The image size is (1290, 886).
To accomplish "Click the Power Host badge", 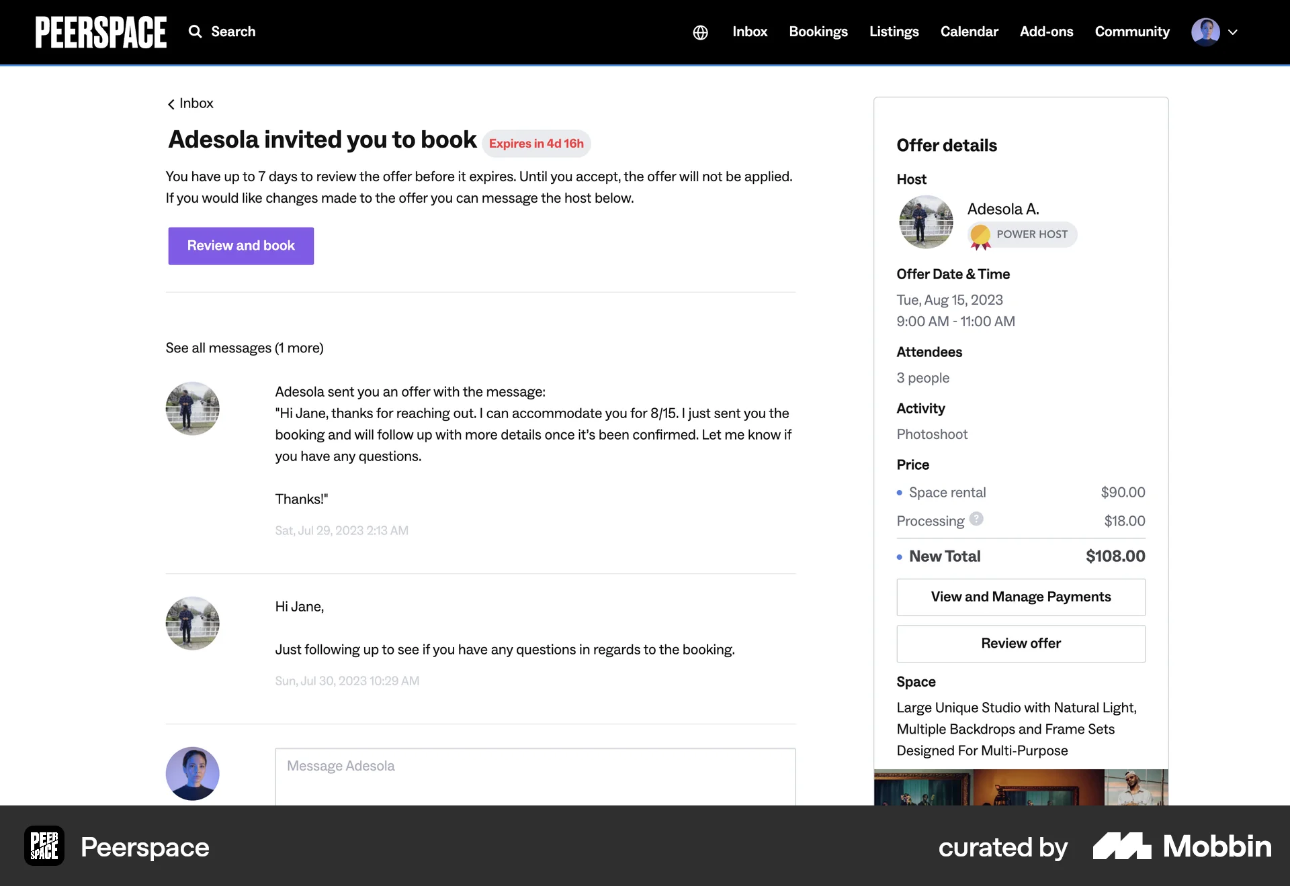I will click(x=1021, y=234).
